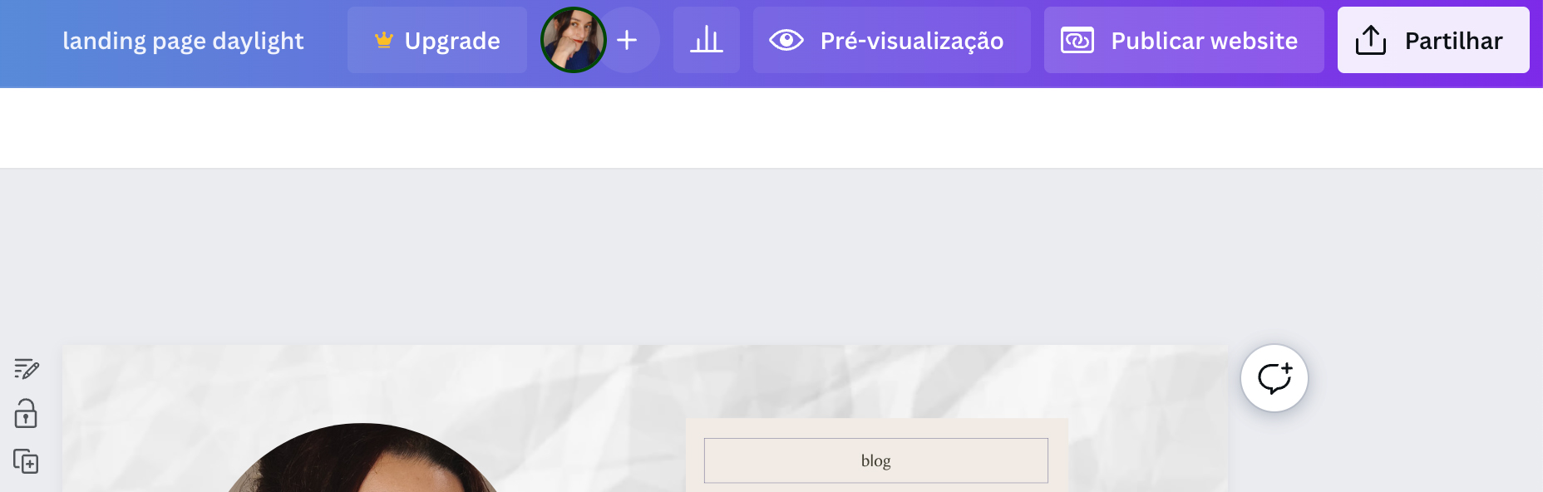The height and width of the screenshot is (492, 1543).
Task: Open the Partilhar share menu
Action: tap(1433, 40)
